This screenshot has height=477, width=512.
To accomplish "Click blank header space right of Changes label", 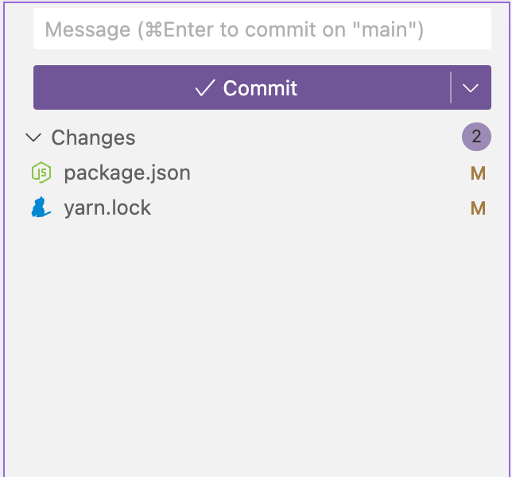I will [294, 137].
